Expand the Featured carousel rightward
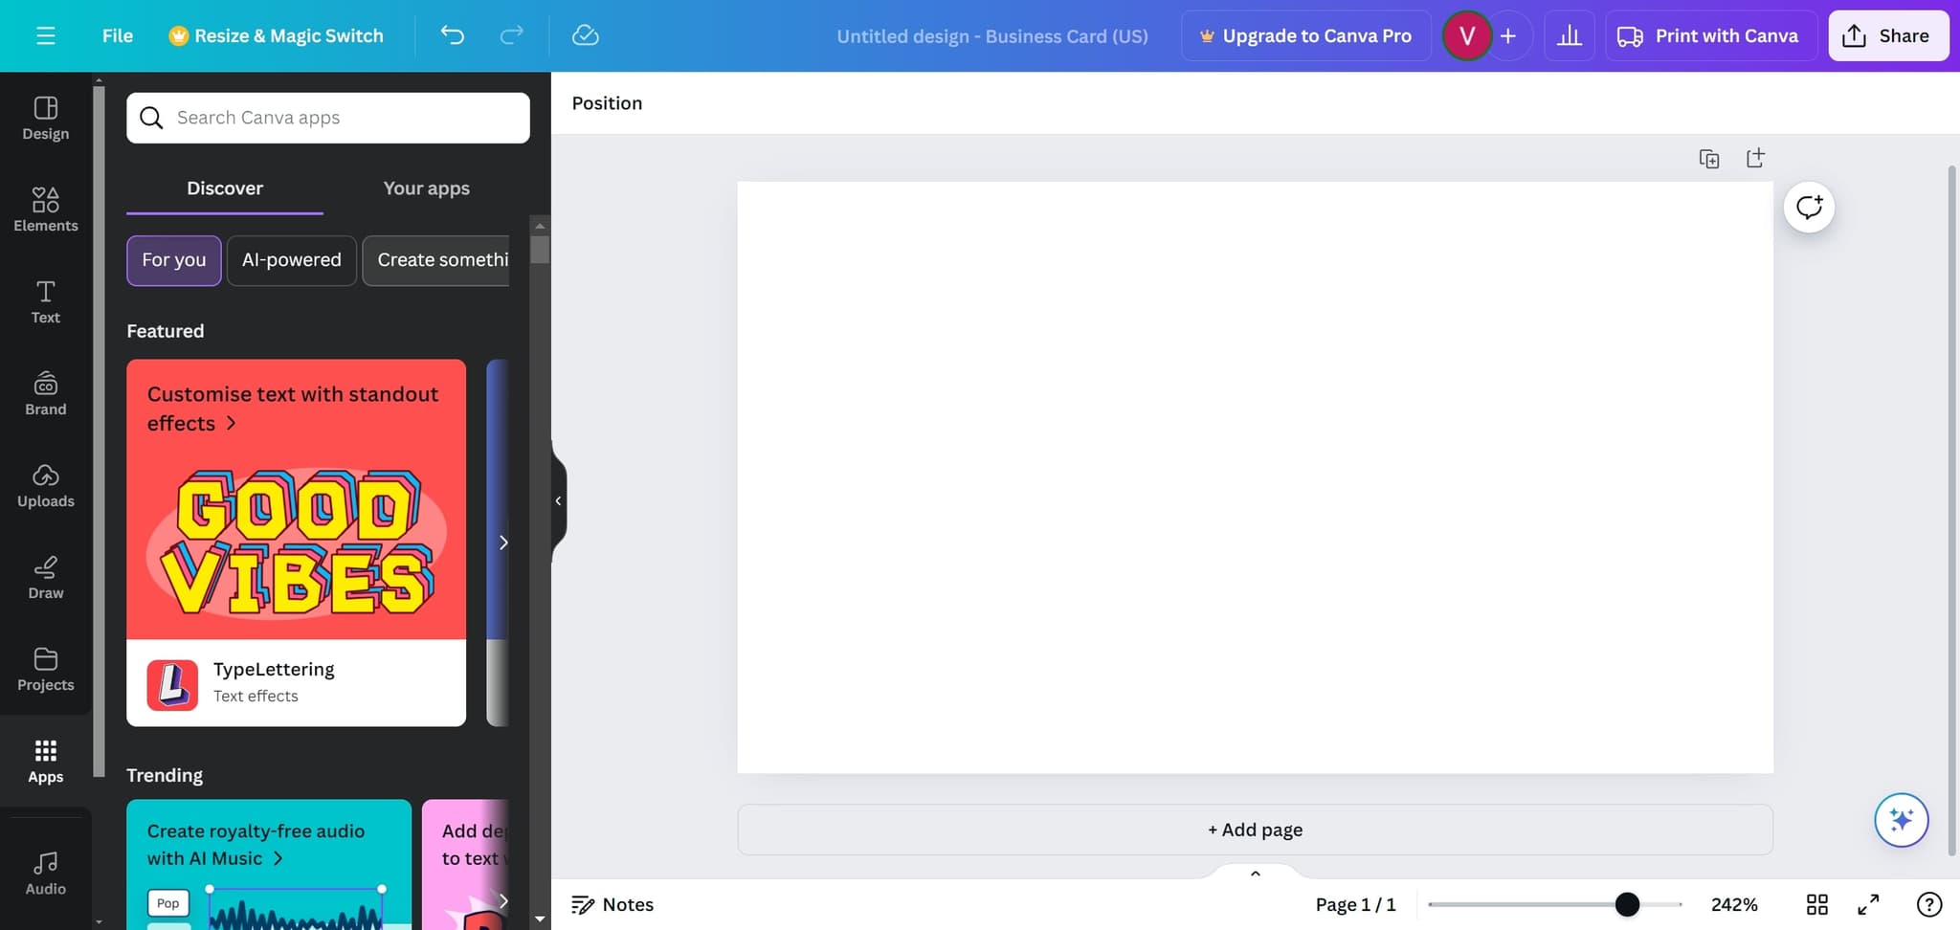 pos(504,542)
